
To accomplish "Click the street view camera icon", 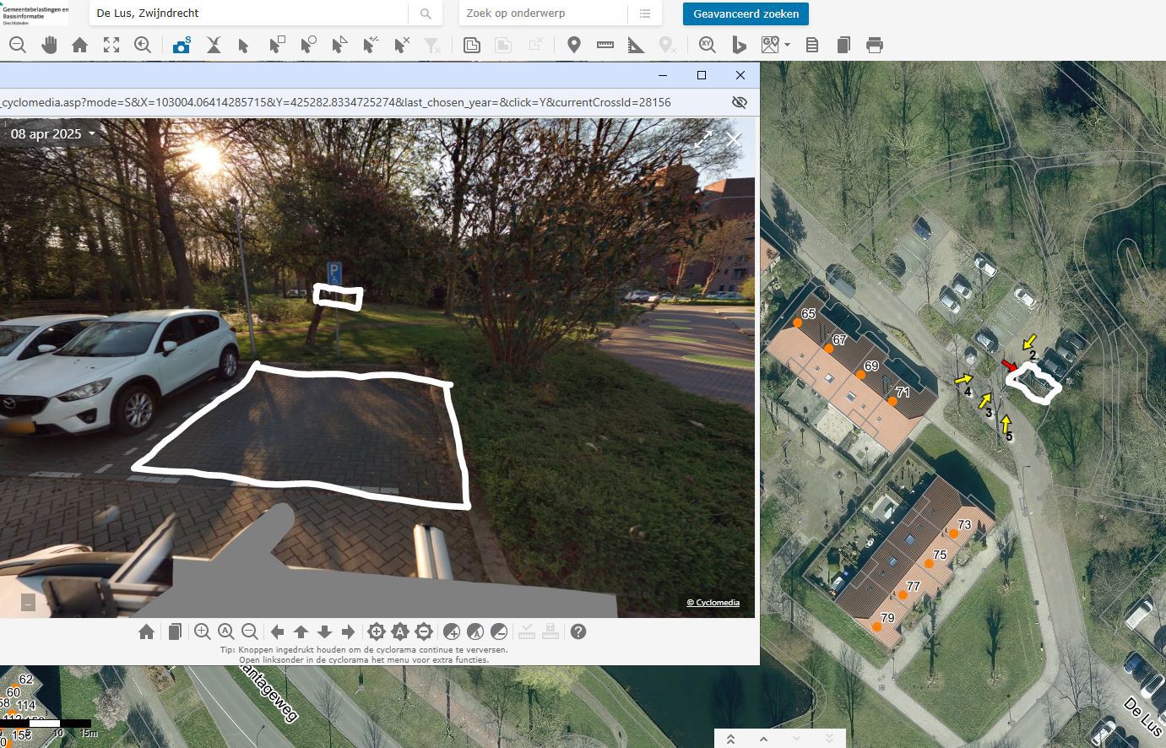I will 181,46.
